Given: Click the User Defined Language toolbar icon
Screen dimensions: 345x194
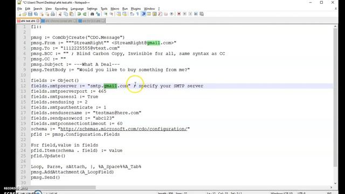Looking at the screenshot, I should [149, 14].
